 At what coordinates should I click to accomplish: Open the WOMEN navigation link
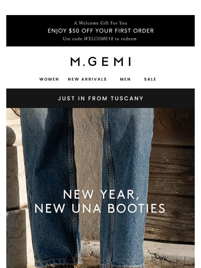click(x=49, y=79)
